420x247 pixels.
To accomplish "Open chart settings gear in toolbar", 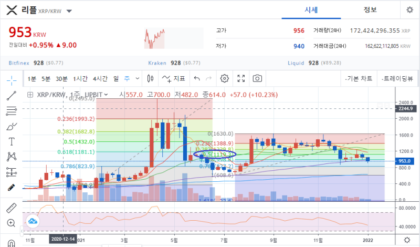I will coord(225,79).
